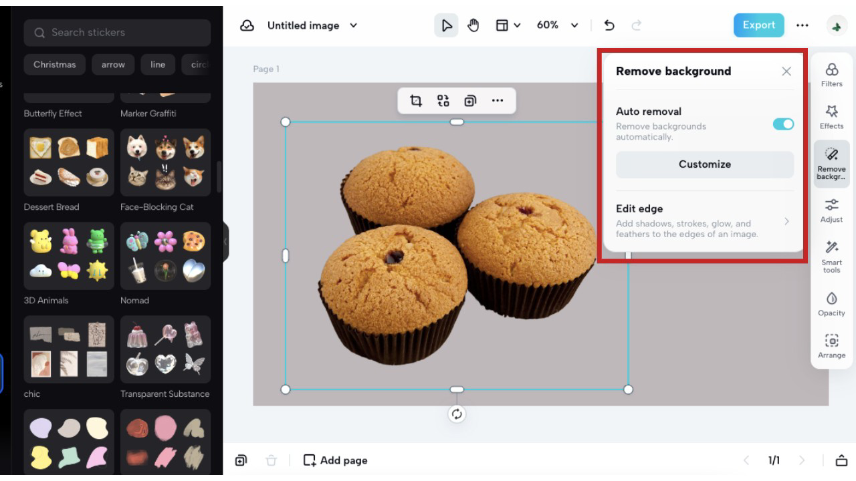Screen dimensions: 856x481
Task: Click the duplicate icon in floating toolbar
Action: point(470,101)
